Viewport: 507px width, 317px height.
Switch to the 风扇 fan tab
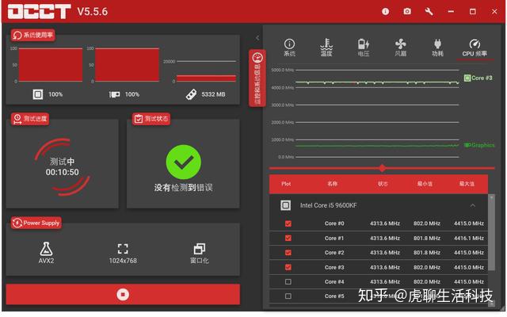pos(400,48)
